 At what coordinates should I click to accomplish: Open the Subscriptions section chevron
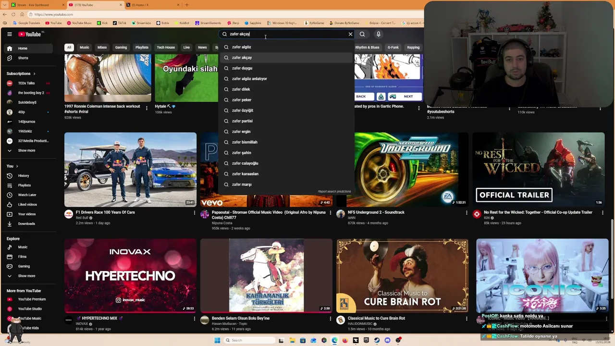point(34,74)
